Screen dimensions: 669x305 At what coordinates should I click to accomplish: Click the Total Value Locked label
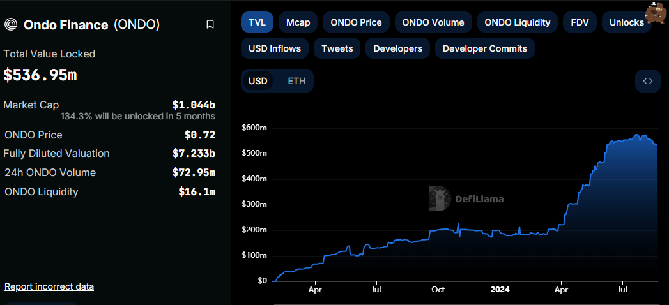click(49, 54)
